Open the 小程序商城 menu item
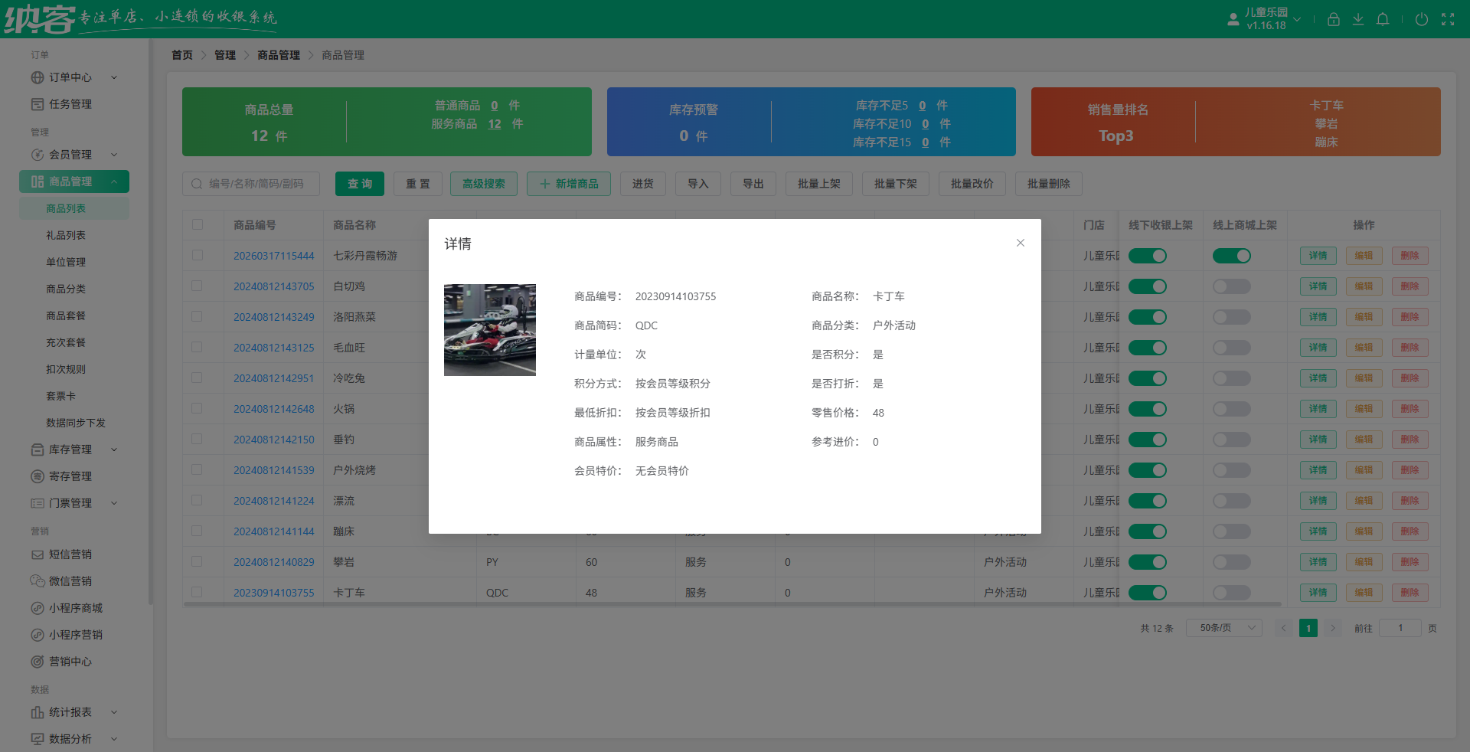Screen dimensions: 1470x752 (73, 608)
